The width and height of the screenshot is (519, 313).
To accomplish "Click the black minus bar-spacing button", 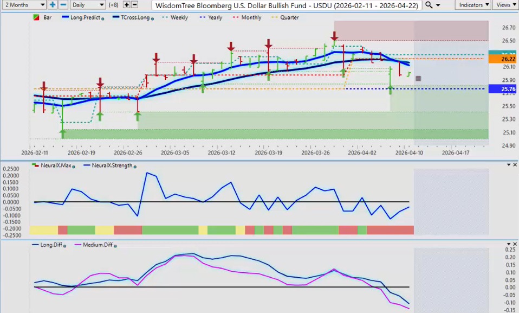I will click(x=134, y=4).
